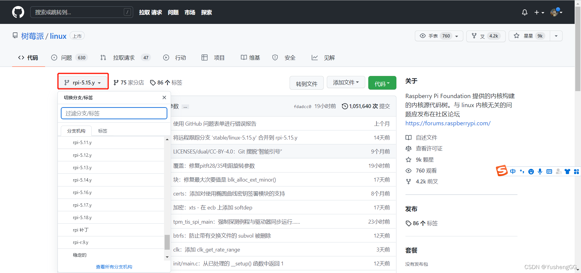The height and width of the screenshot is (273, 581).
Task: Open commit hash fdadcc0
Action: (x=302, y=107)
